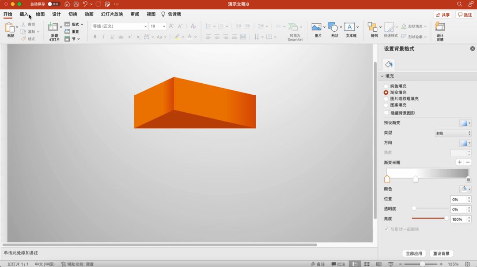Switch to the Design tab
The width and height of the screenshot is (477, 267).
[56, 14]
